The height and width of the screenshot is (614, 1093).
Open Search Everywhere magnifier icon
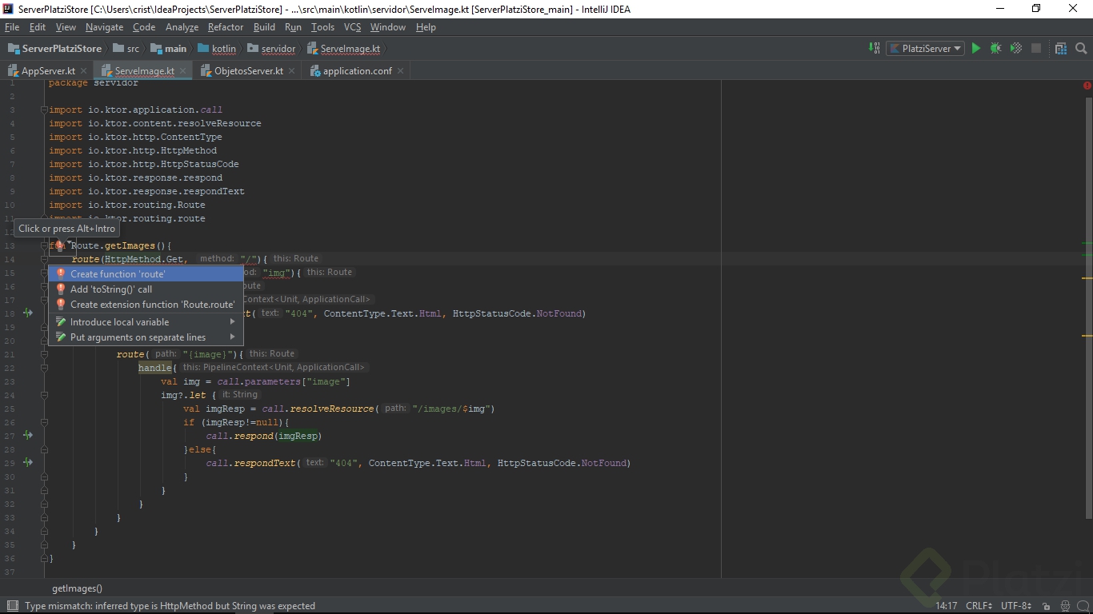(1081, 49)
